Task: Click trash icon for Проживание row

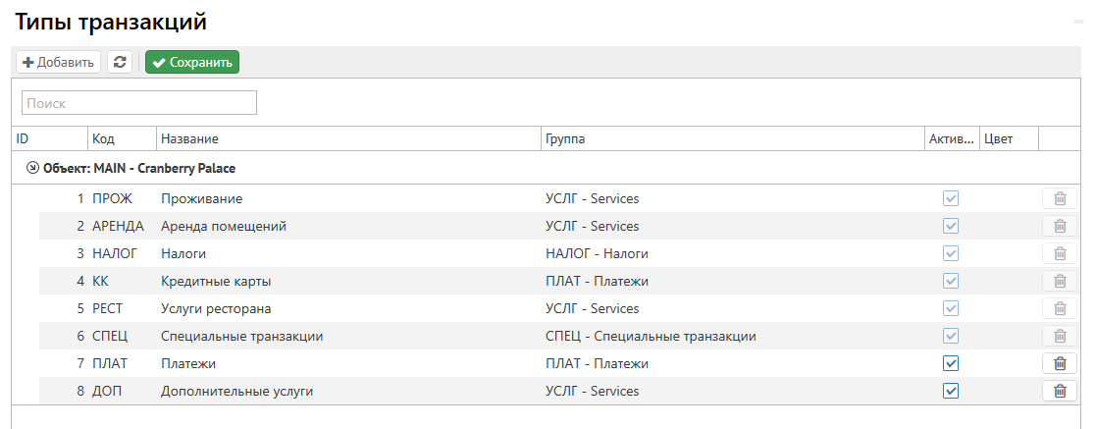Action: pos(1060,198)
